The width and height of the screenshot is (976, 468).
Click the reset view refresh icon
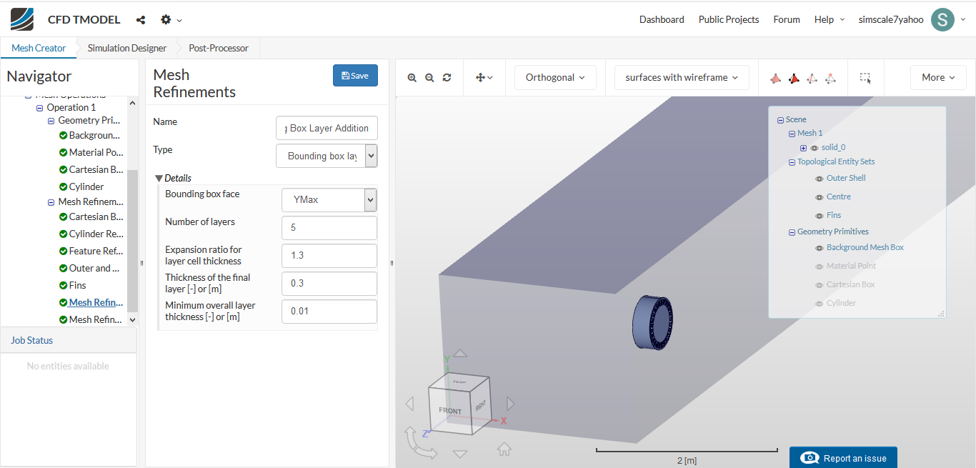(x=447, y=78)
